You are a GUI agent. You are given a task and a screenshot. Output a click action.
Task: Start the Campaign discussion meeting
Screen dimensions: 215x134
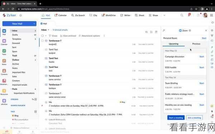[202, 56]
